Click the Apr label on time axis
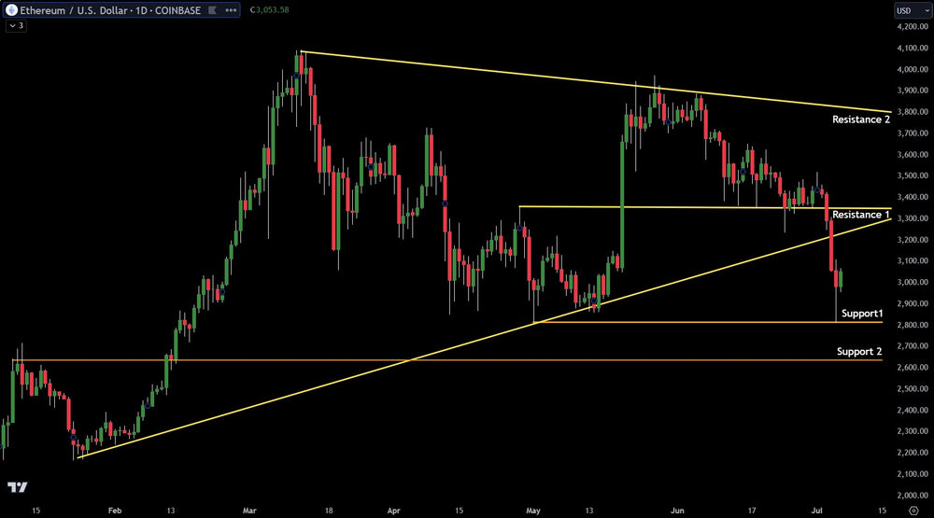Image resolution: width=934 pixels, height=518 pixels. (x=393, y=511)
